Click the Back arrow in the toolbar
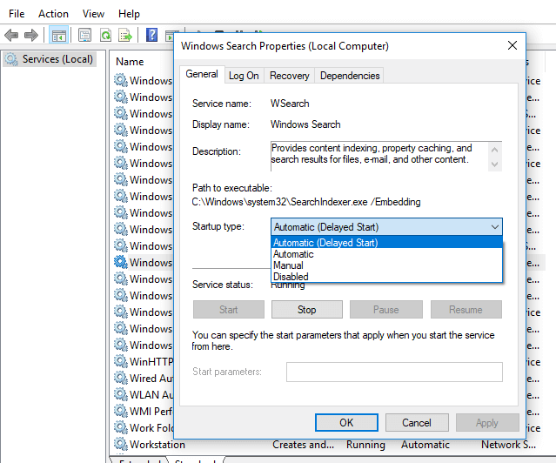The width and height of the screenshot is (556, 463). (11, 35)
